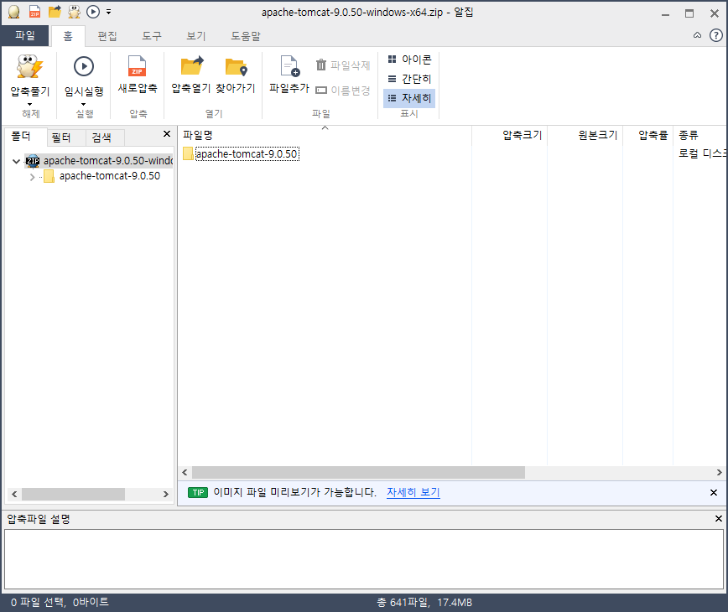Sort by the 파일명 column header
Screen dimensions: 728x612
tap(325, 135)
